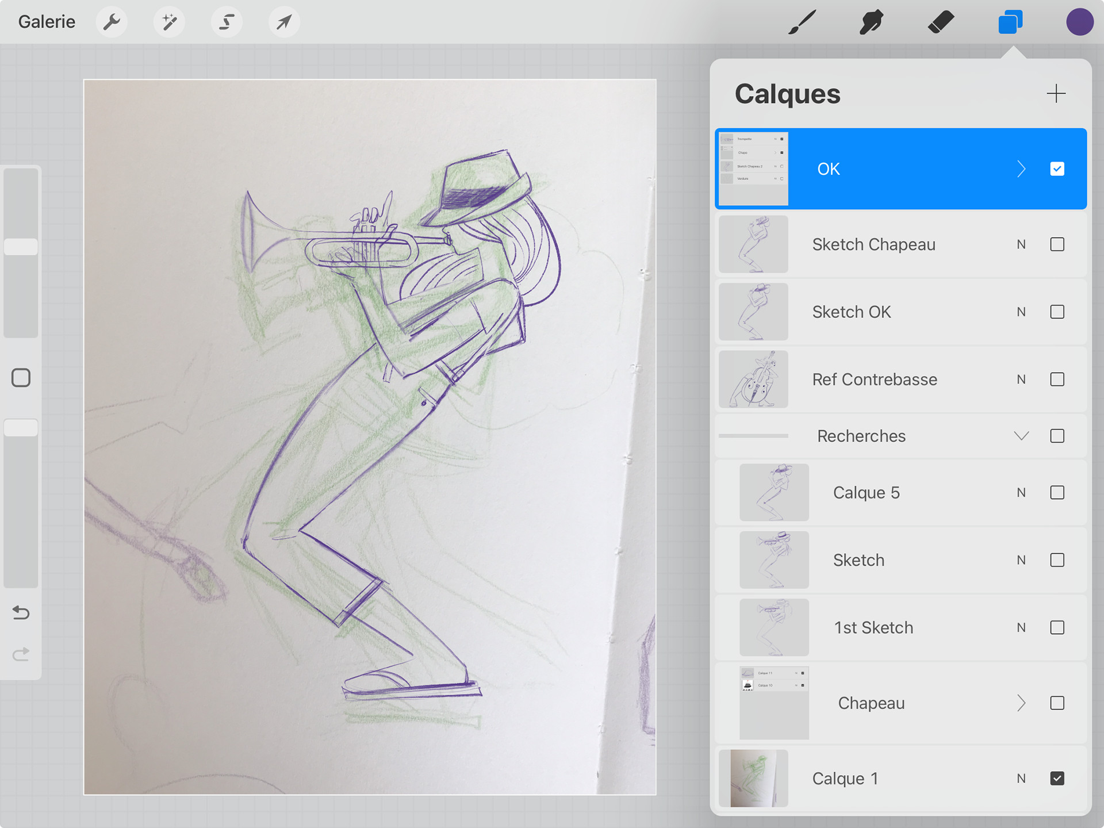Open the Actions wrench menu
This screenshot has height=828, width=1104.
pos(112,22)
